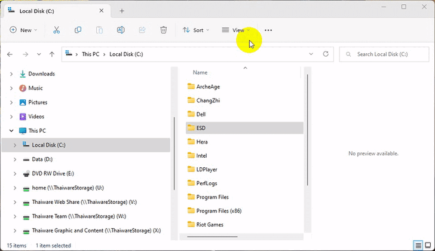Expand the Pictures tree node
This screenshot has width=435, height=251.
tap(11, 102)
